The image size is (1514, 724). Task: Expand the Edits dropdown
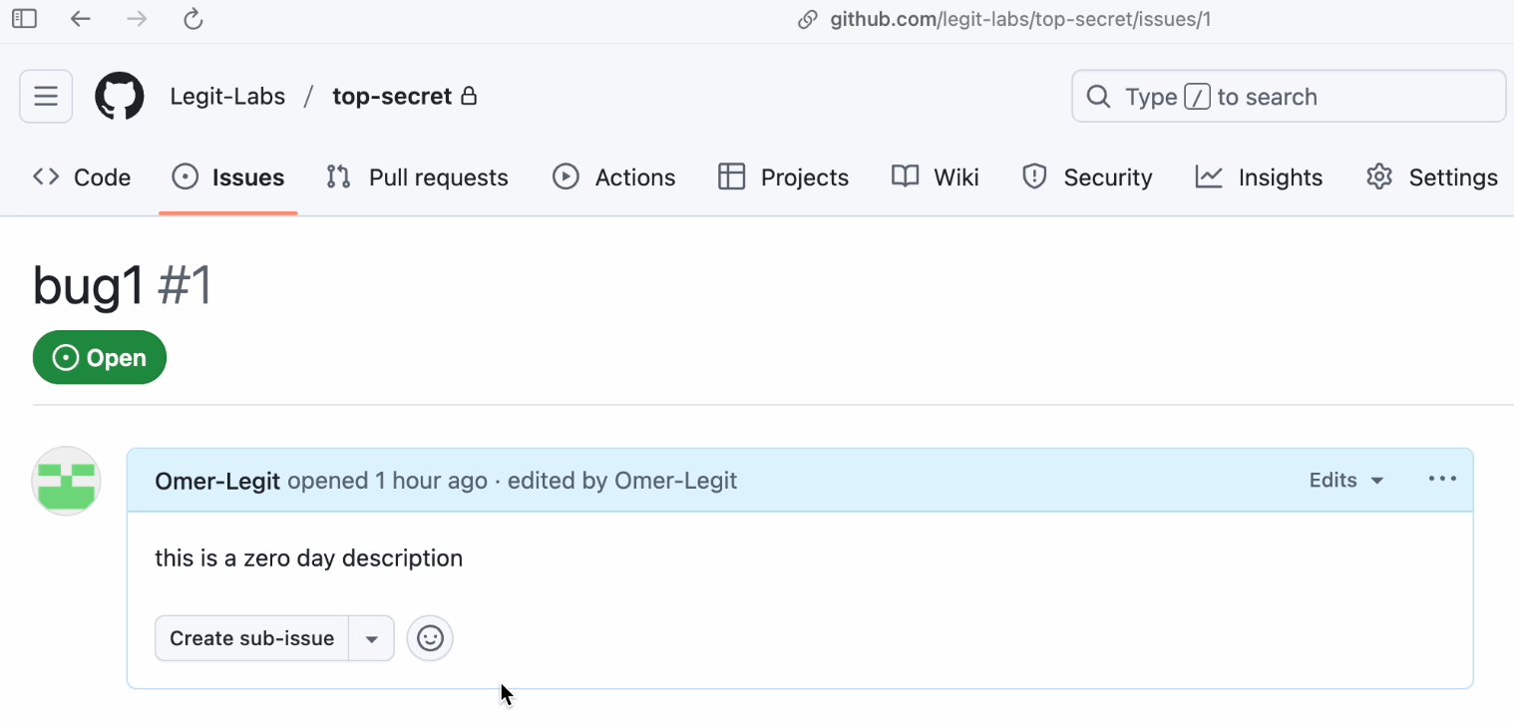pos(1344,480)
